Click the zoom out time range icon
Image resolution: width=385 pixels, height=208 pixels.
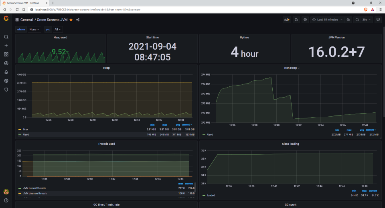pyautogui.click(x=348, y=20)
